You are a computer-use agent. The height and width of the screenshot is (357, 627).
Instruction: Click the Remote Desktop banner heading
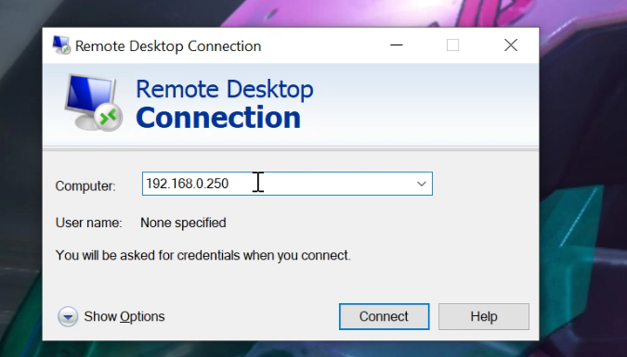[x=225, y=89]
